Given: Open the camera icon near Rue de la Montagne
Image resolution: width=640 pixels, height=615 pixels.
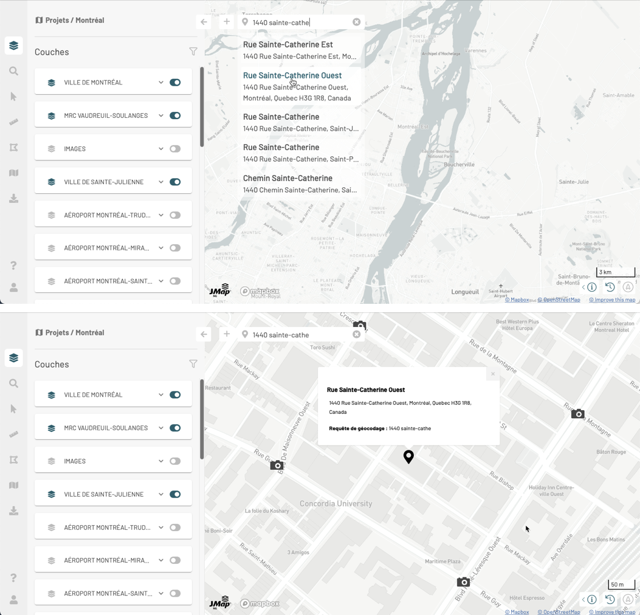Looking at the screenshot, I should (x=577, y=414).
